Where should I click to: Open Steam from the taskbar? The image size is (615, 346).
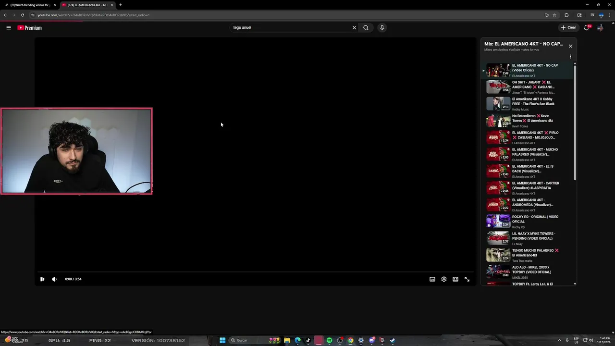pos(393,340)
